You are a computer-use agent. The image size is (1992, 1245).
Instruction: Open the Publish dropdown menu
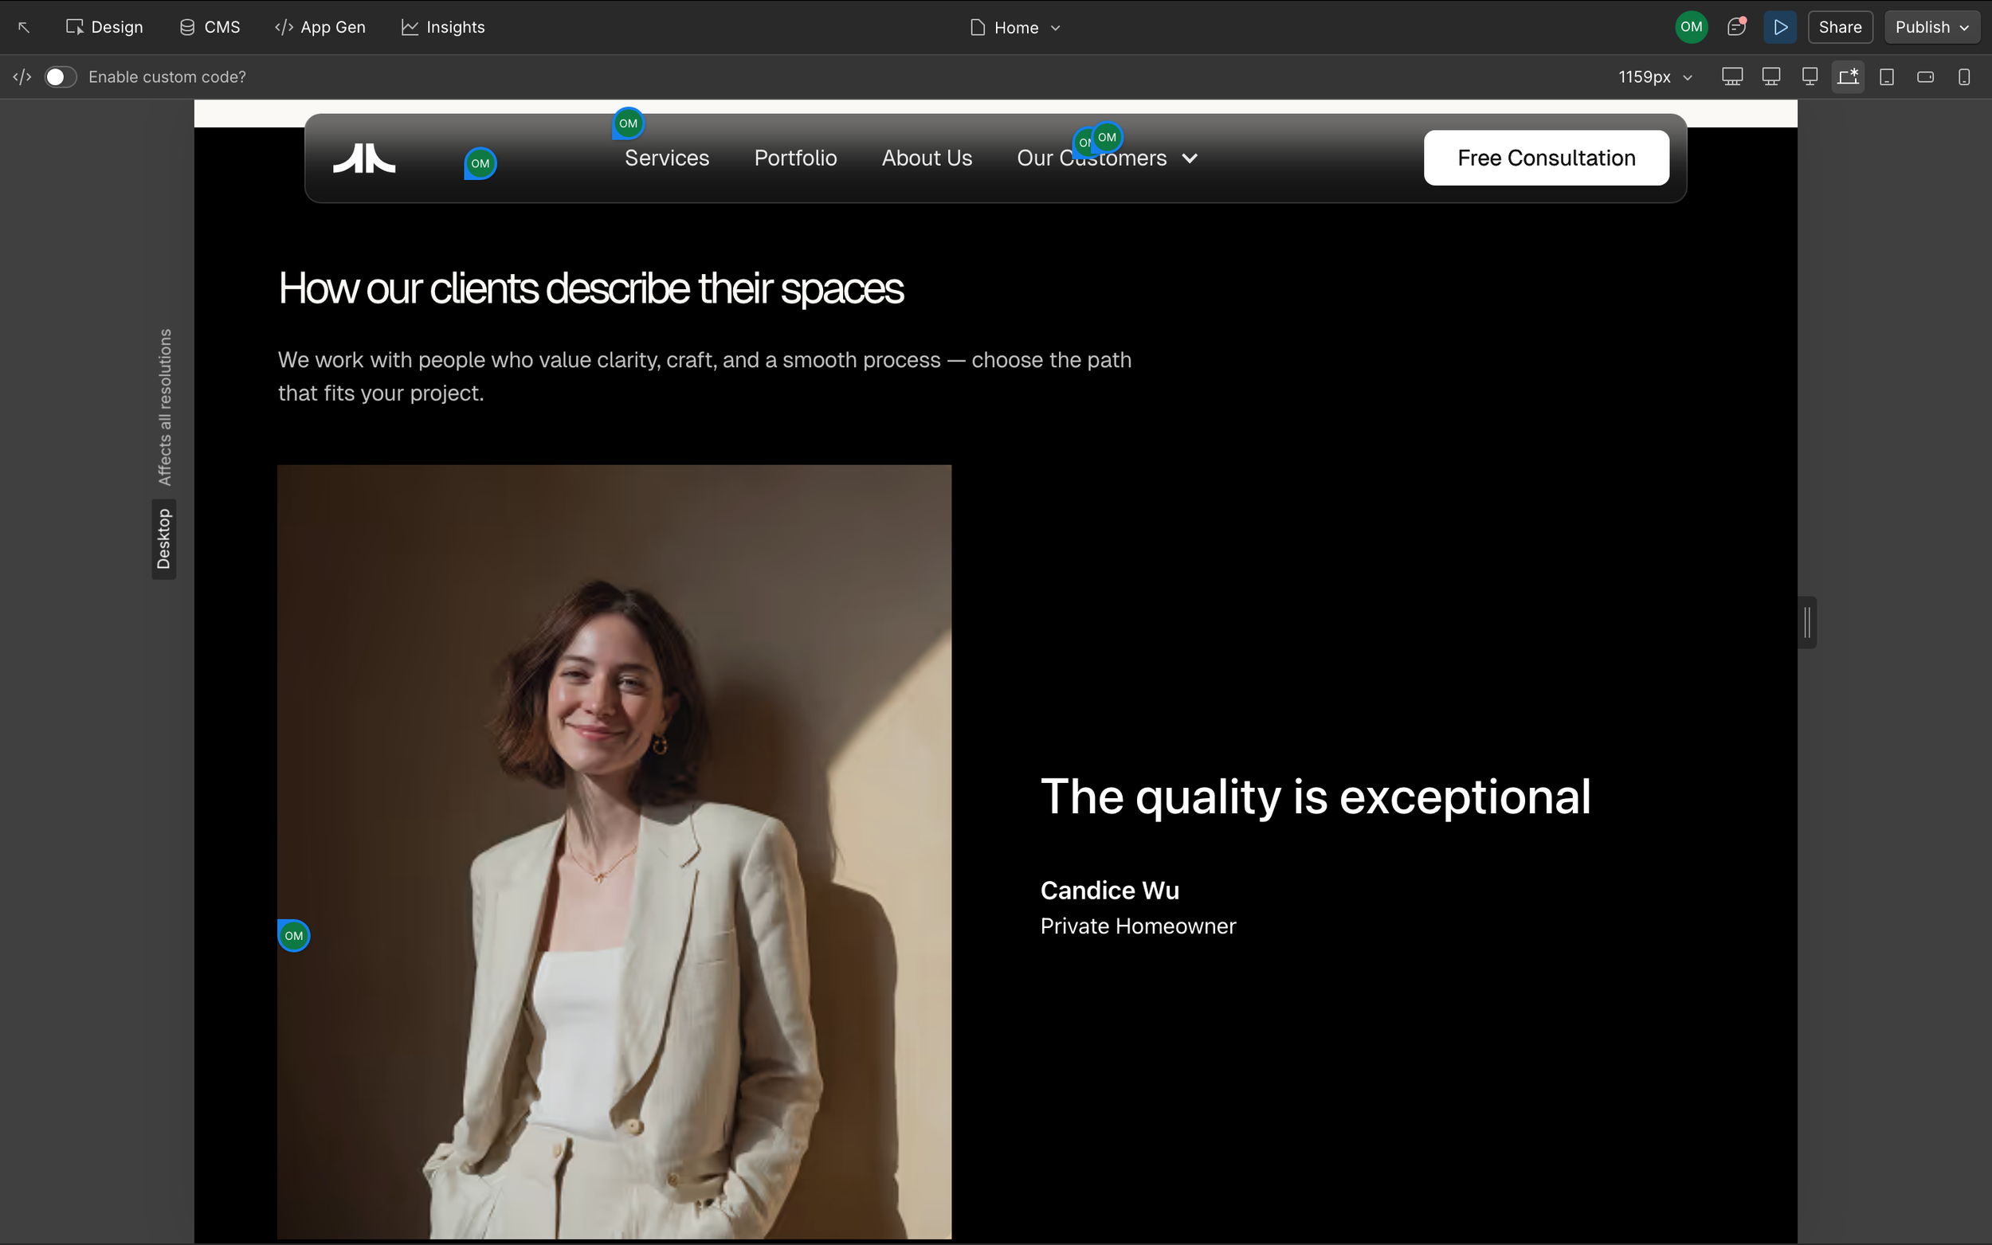pyautogui.click(x=1931, y=27)
